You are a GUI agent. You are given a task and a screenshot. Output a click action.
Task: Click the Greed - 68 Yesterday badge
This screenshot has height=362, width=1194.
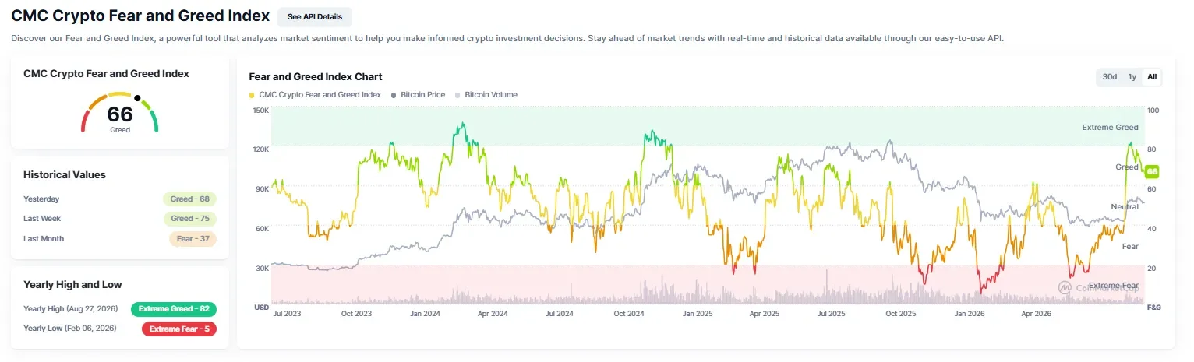coord(190,199)
